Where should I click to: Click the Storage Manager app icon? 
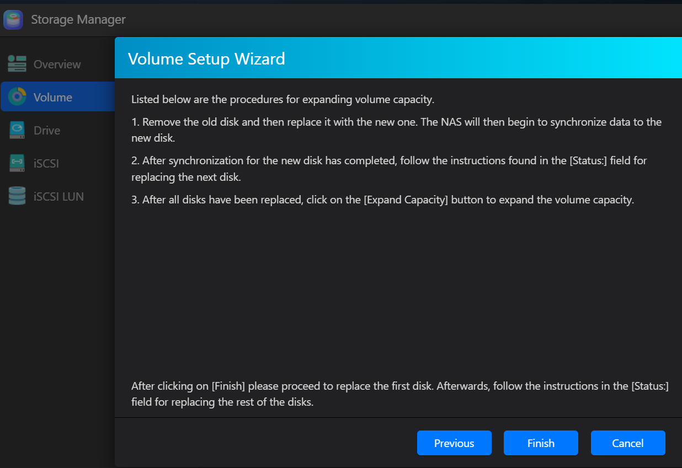(x=13, y=20)
